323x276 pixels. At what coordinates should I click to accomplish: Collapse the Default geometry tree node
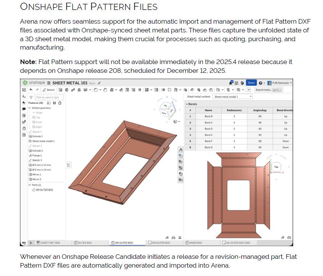pos(29,108)
